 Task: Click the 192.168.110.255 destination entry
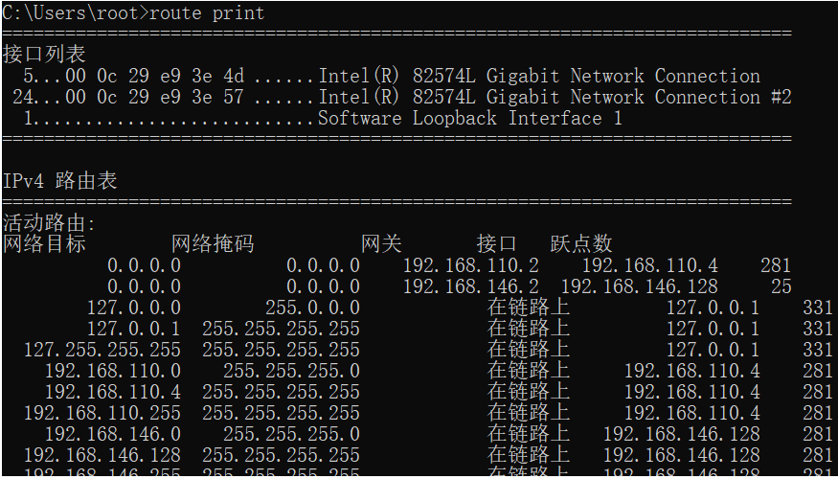coord(102,413)
